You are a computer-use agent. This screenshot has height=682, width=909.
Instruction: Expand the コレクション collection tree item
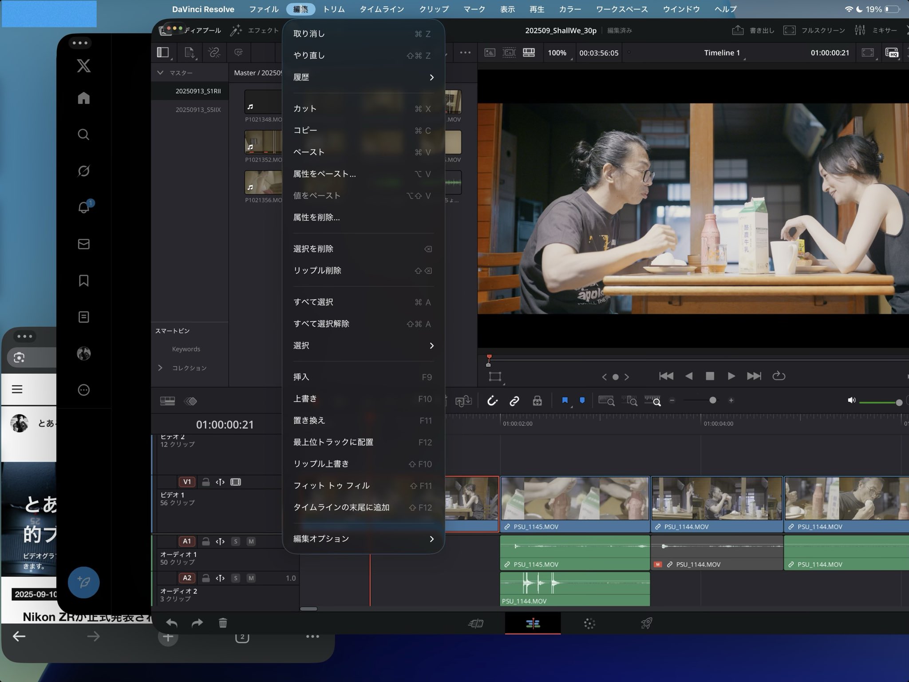coord(160,368)
